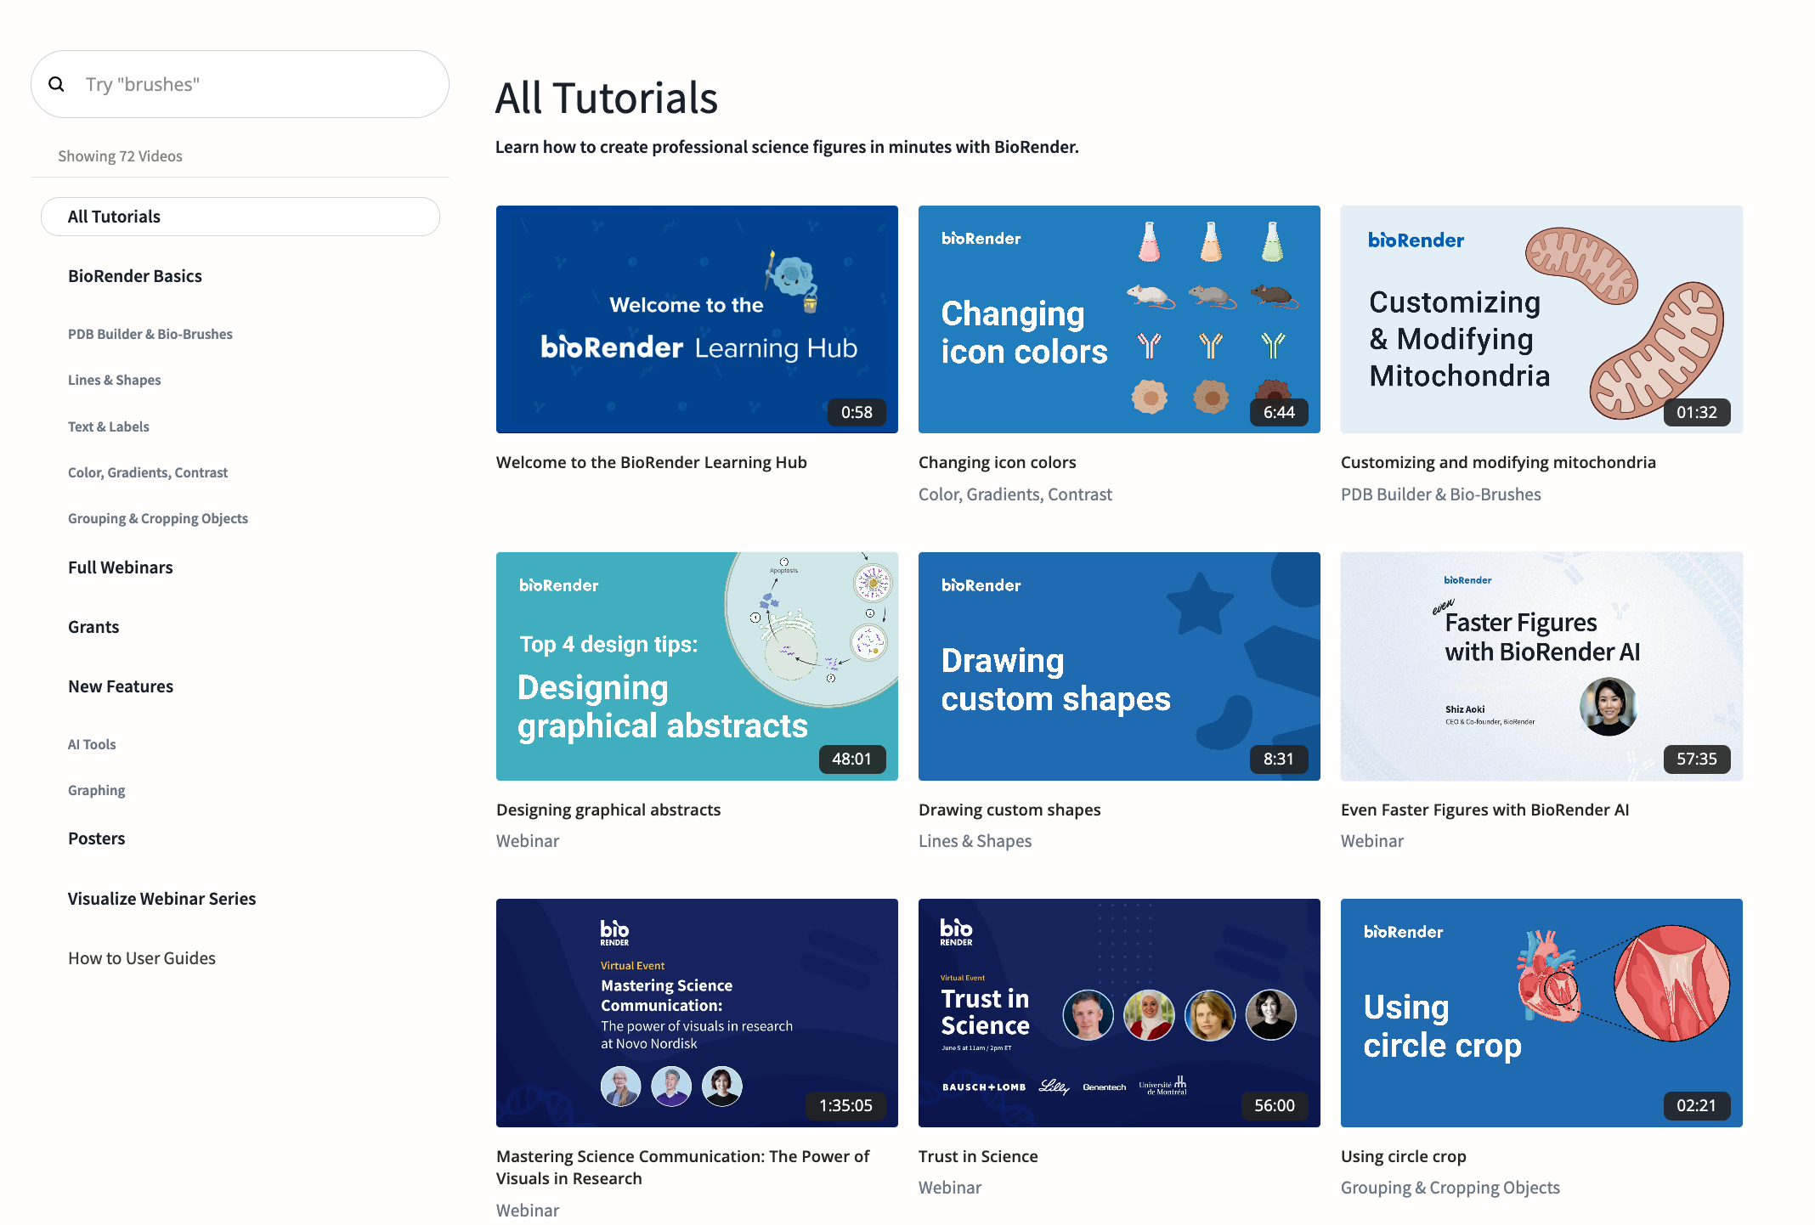Click 'Webinar' tag under Even Faster Figures
The height and width of the screenshot is (1225, 1815).
point(1372,841)
